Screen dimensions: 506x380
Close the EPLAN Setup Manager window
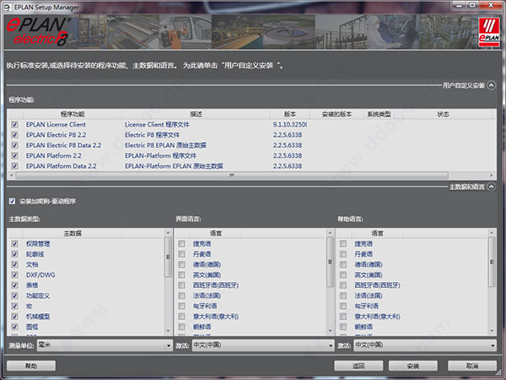(x=491, y=5)
